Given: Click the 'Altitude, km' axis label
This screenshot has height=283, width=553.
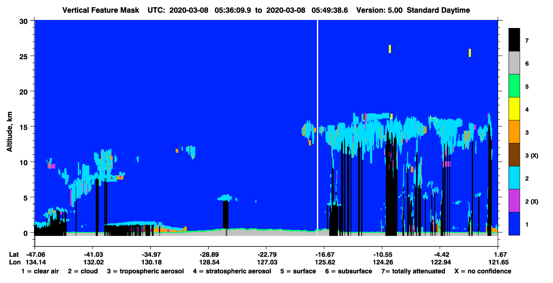Looking at the screenshot, I should pyautogui.click(x=9, y=132).
